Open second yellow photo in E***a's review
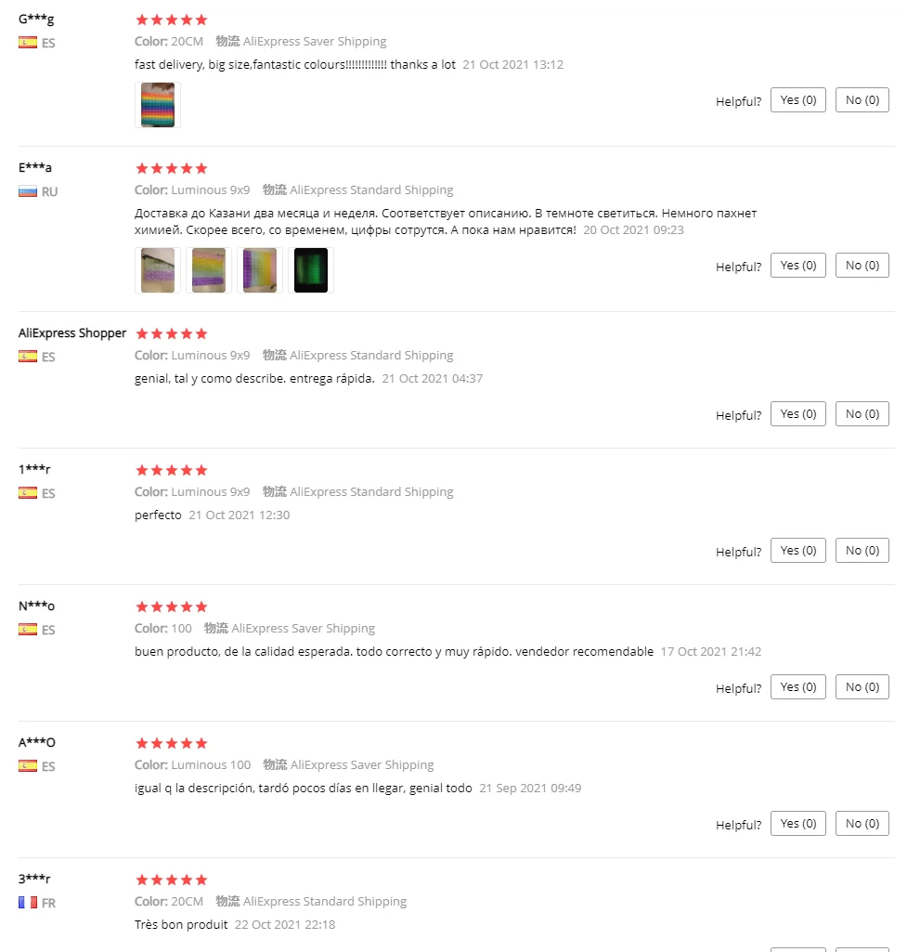The width and height of the screenshot is (907, 952). [209, 270]
